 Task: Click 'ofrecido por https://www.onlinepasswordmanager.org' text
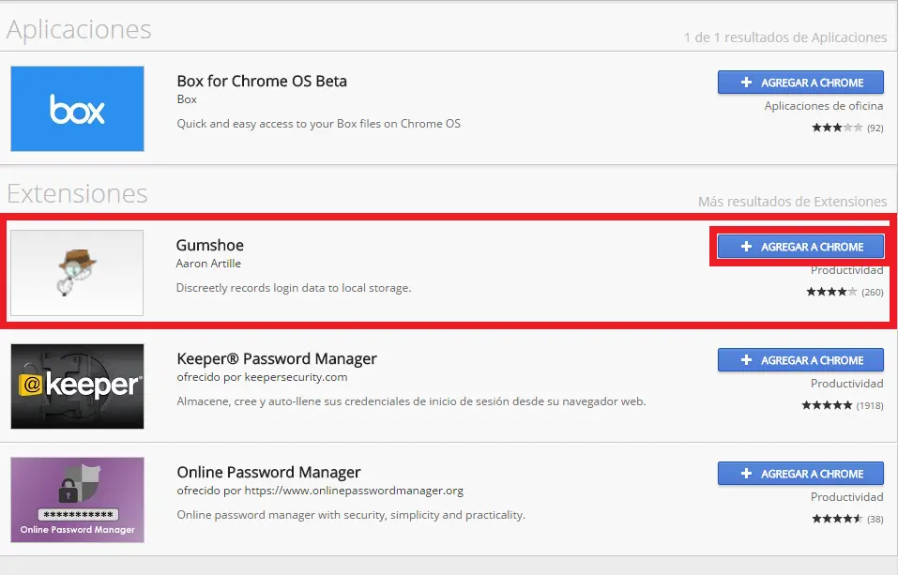[320, 491]
